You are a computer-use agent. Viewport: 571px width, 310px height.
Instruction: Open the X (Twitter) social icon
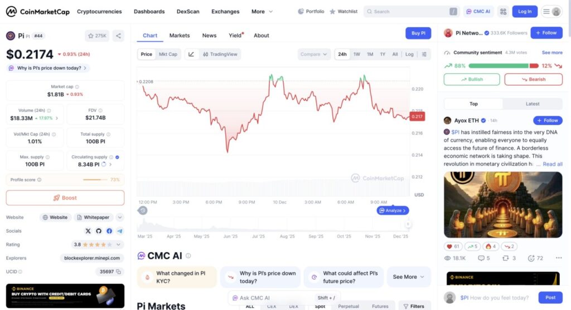[x=88, y=231]
